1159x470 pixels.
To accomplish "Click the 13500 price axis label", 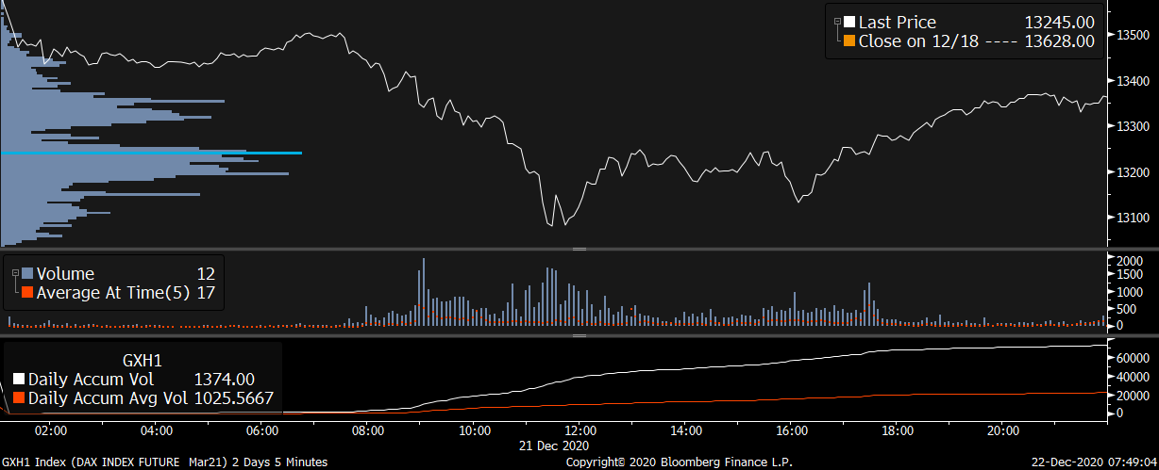I will (x=1133, y=36).
